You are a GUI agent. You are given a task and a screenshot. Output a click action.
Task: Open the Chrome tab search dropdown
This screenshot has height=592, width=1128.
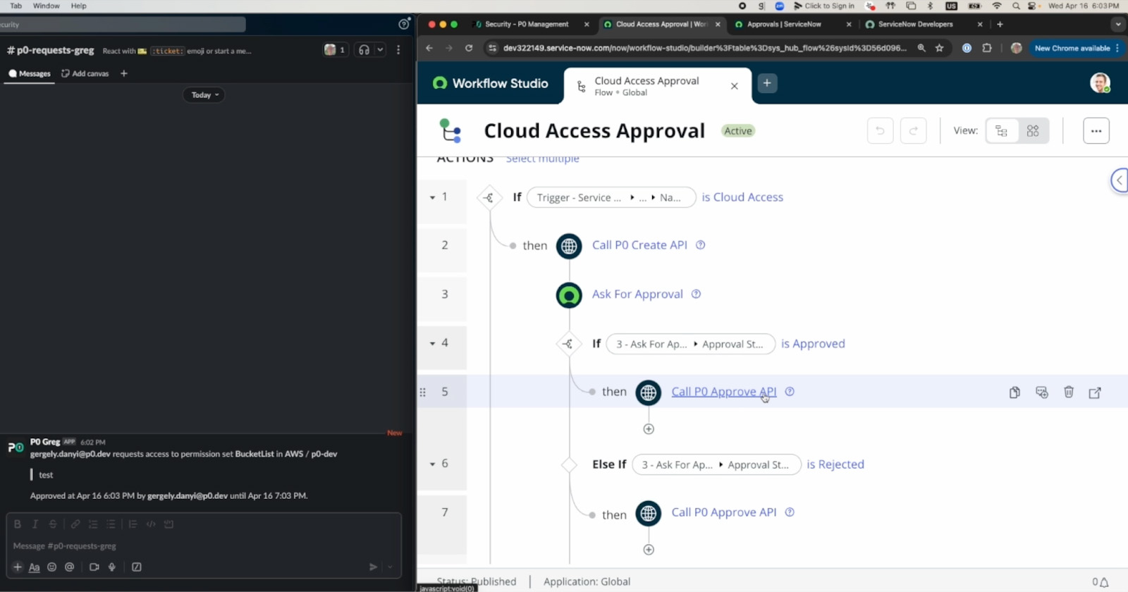tap(1118, 24)
